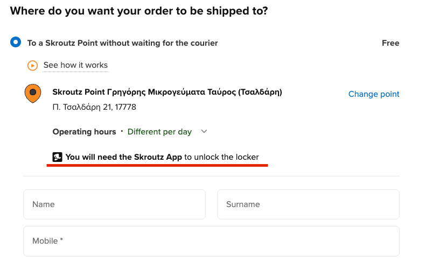
Task: Click the Different per day text
Action: pos(159,132)
